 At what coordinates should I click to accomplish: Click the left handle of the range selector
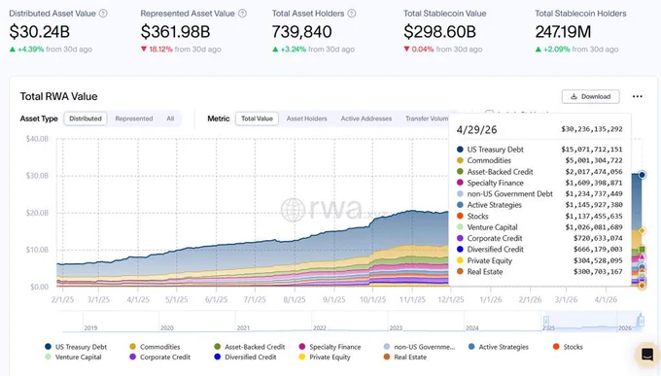click(x=546, y=322)
